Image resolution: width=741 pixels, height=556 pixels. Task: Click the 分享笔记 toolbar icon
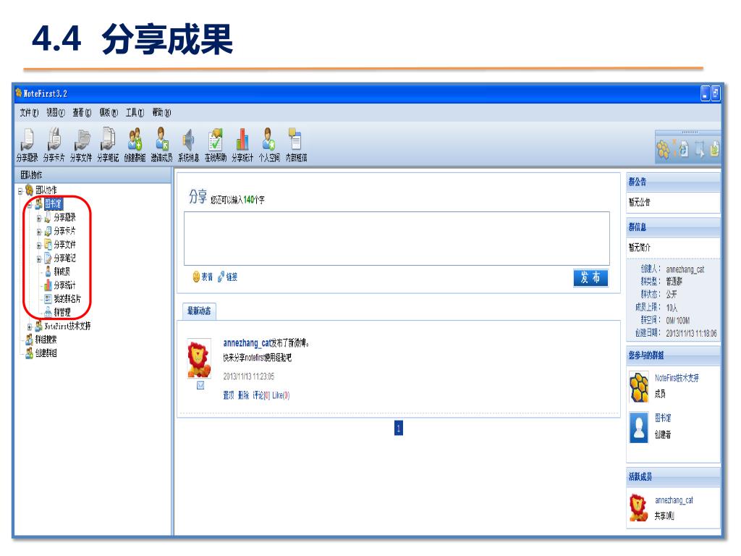tap(108, 145)
